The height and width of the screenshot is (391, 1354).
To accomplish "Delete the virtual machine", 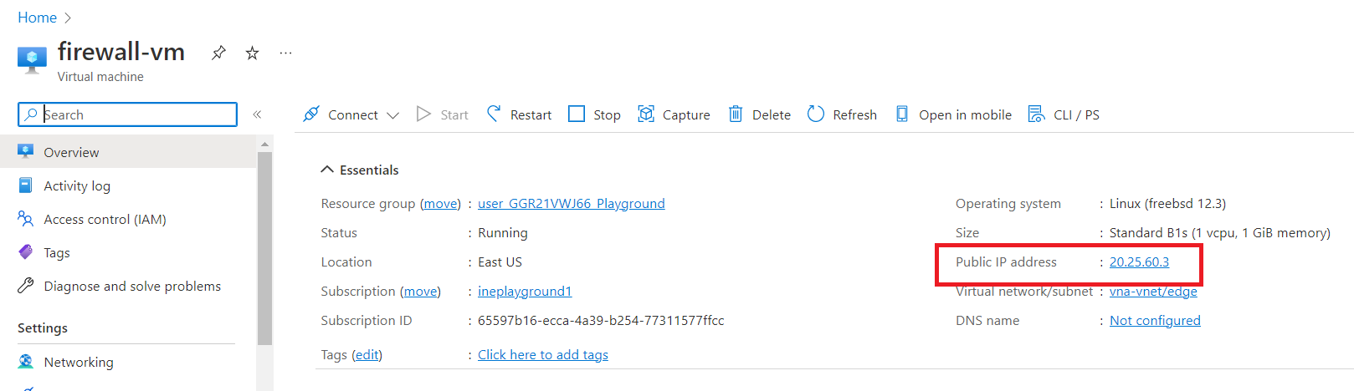I will (759, 114).
